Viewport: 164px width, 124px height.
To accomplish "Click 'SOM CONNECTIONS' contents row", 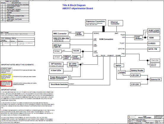I will [x=15, y=6].
